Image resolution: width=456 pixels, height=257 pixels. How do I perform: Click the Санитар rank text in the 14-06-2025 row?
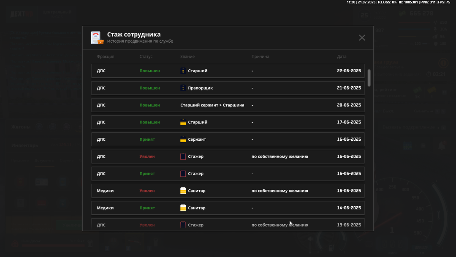click(x=197, y=208)
